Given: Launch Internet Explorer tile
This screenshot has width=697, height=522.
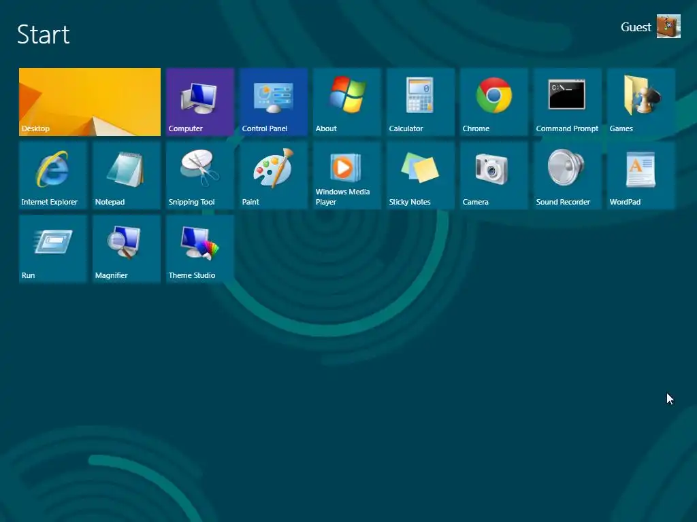Looking at the screenshot, I should [x=53, y=175].
